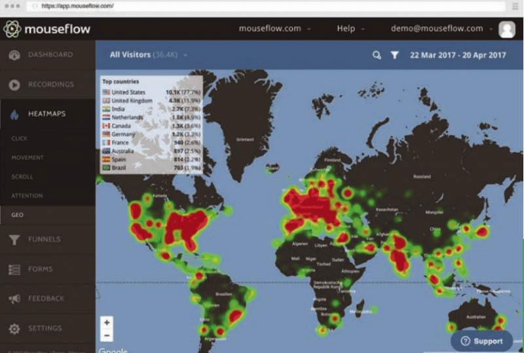
Task: Open the Dashboard gauge icon
Action: pos(14,55)
